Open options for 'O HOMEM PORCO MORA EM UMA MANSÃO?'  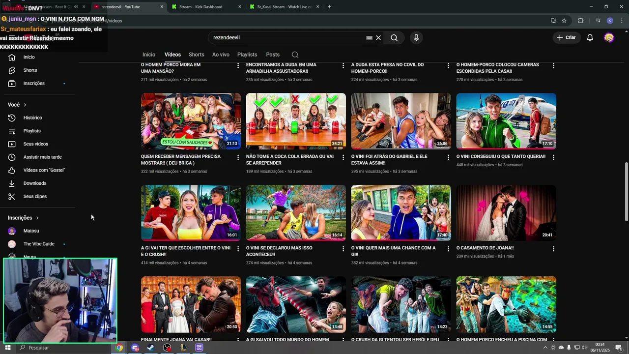pyautogui.click(x=238, y=65)
